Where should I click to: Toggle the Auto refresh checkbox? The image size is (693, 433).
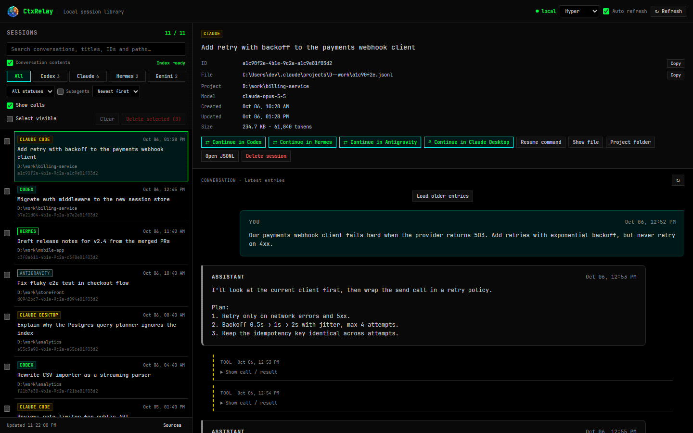[606, 11]
